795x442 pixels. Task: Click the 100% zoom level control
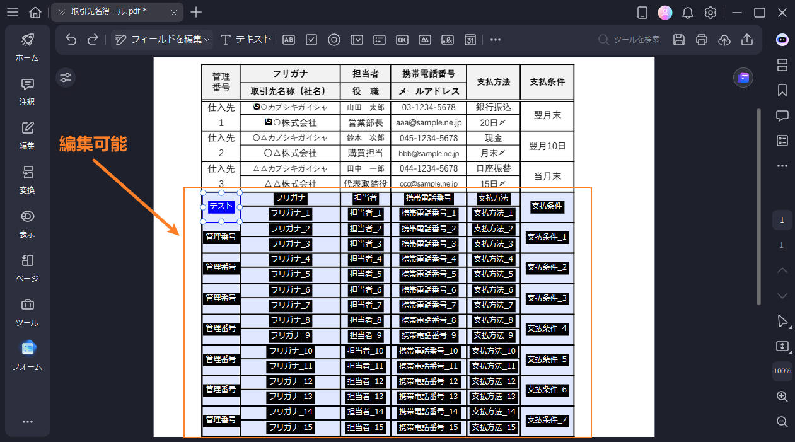[x=782, y=371]
